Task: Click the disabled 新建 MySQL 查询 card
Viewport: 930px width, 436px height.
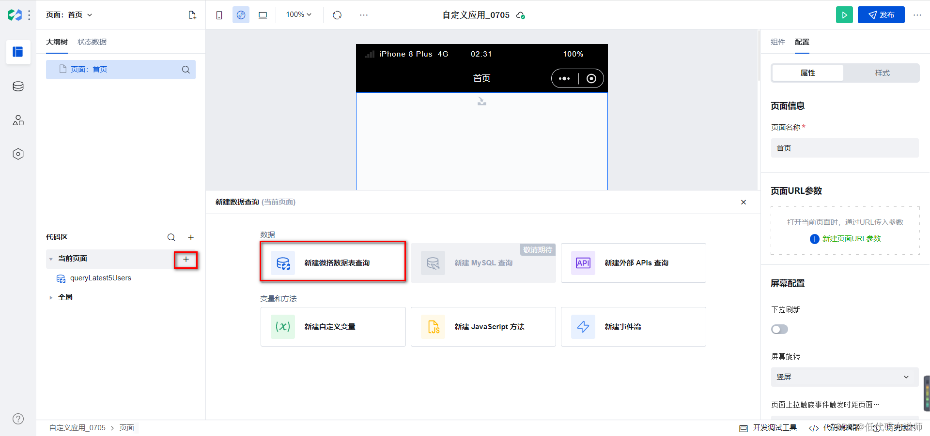Action: [483, 263]
